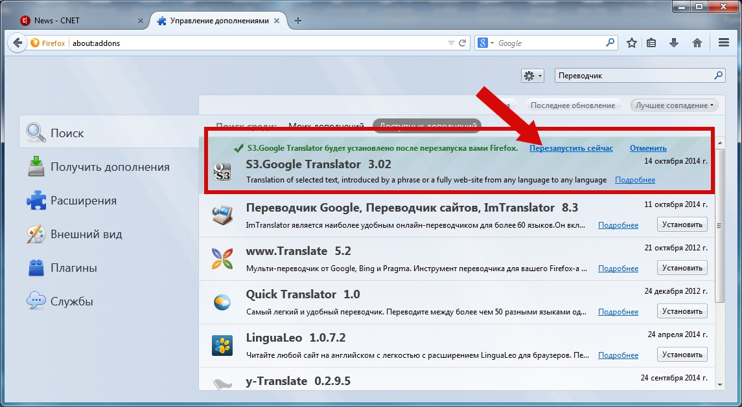Click the LinguaLeo paw icon
Viewport: 742px width, 407px height.
click(x=222, y=346)
